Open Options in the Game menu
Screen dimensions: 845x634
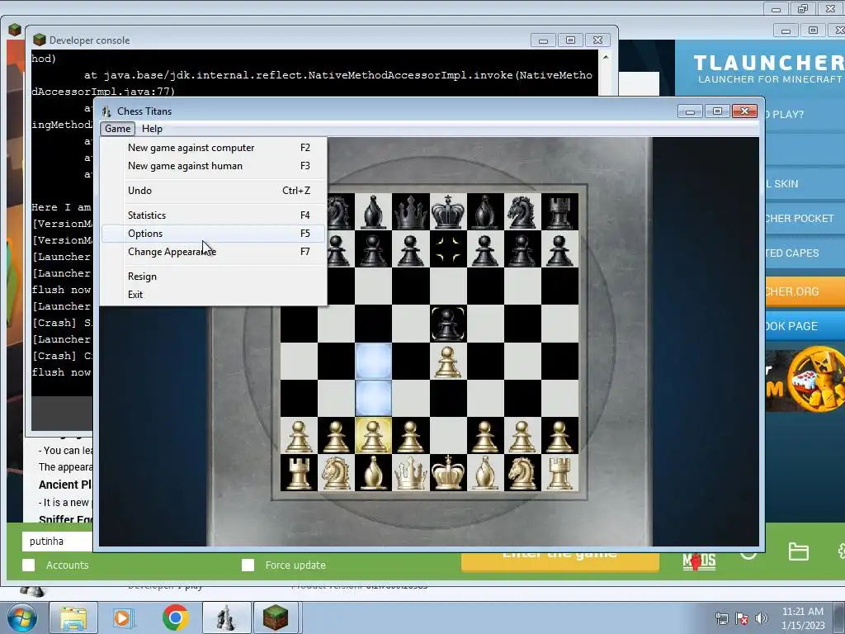coord(214,234)
